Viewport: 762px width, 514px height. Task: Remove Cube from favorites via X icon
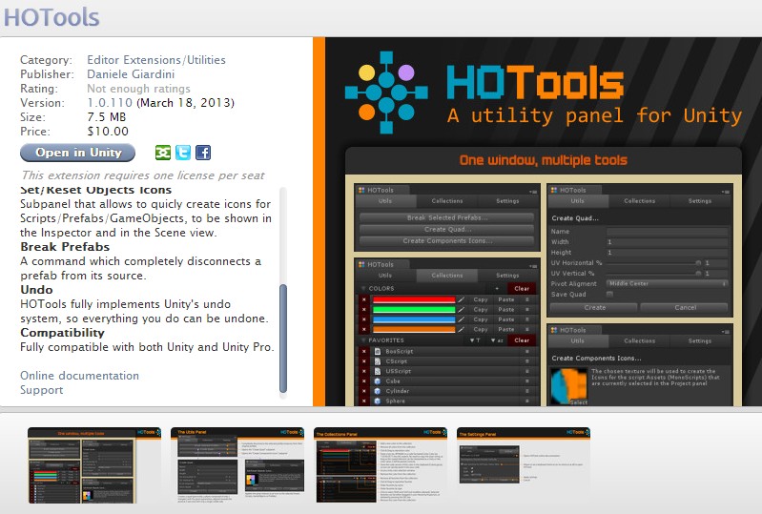pyautogui.click(x=363, y=381)
